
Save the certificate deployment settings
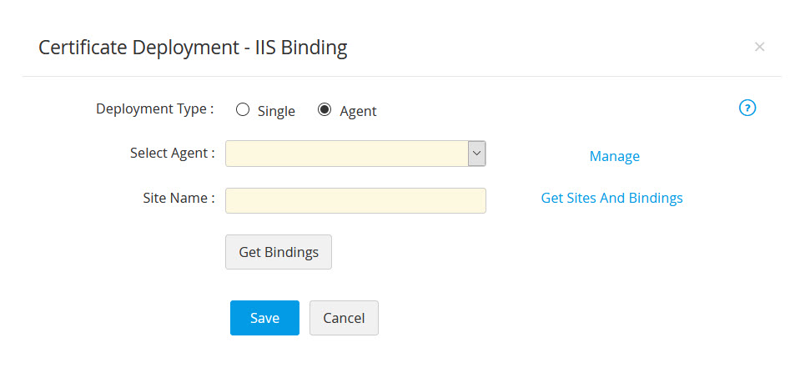pos(264,318)
